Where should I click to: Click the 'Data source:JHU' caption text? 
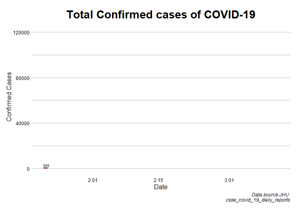(270, 194)
